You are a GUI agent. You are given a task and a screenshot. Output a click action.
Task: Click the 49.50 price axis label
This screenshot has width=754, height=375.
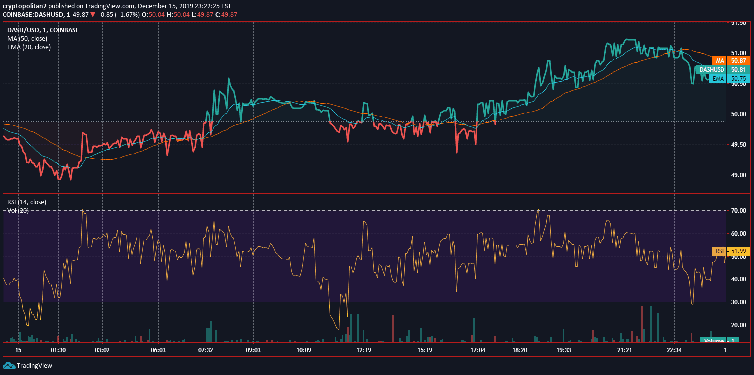coord(739,145)
